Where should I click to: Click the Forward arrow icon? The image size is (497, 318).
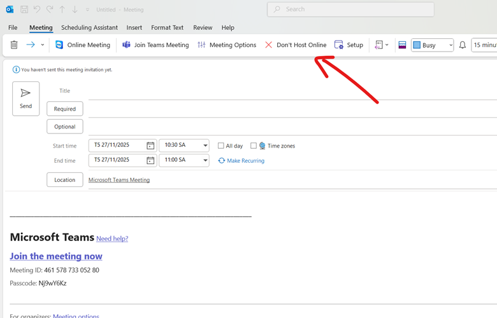(31, 45)
